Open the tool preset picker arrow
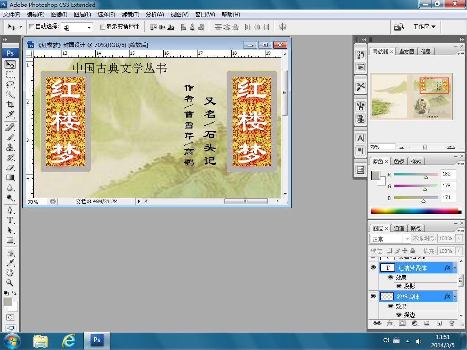 pos(21,27)
